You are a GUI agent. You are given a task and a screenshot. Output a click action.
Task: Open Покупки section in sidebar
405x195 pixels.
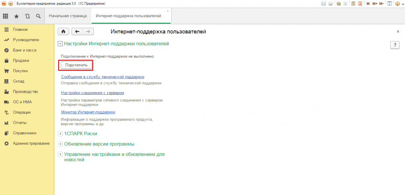click(27, 71)
